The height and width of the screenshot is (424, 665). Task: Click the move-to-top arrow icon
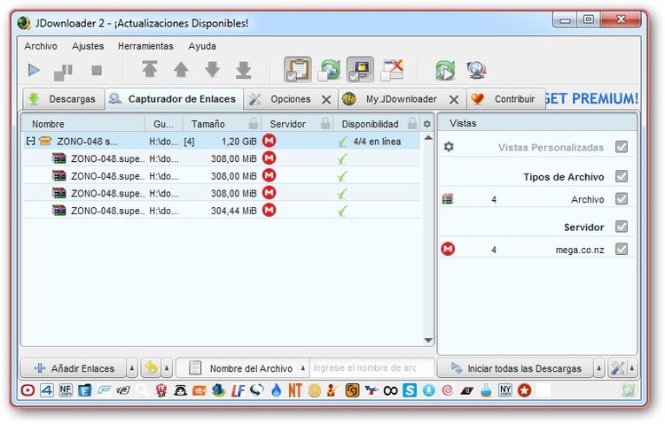point(150,70)
